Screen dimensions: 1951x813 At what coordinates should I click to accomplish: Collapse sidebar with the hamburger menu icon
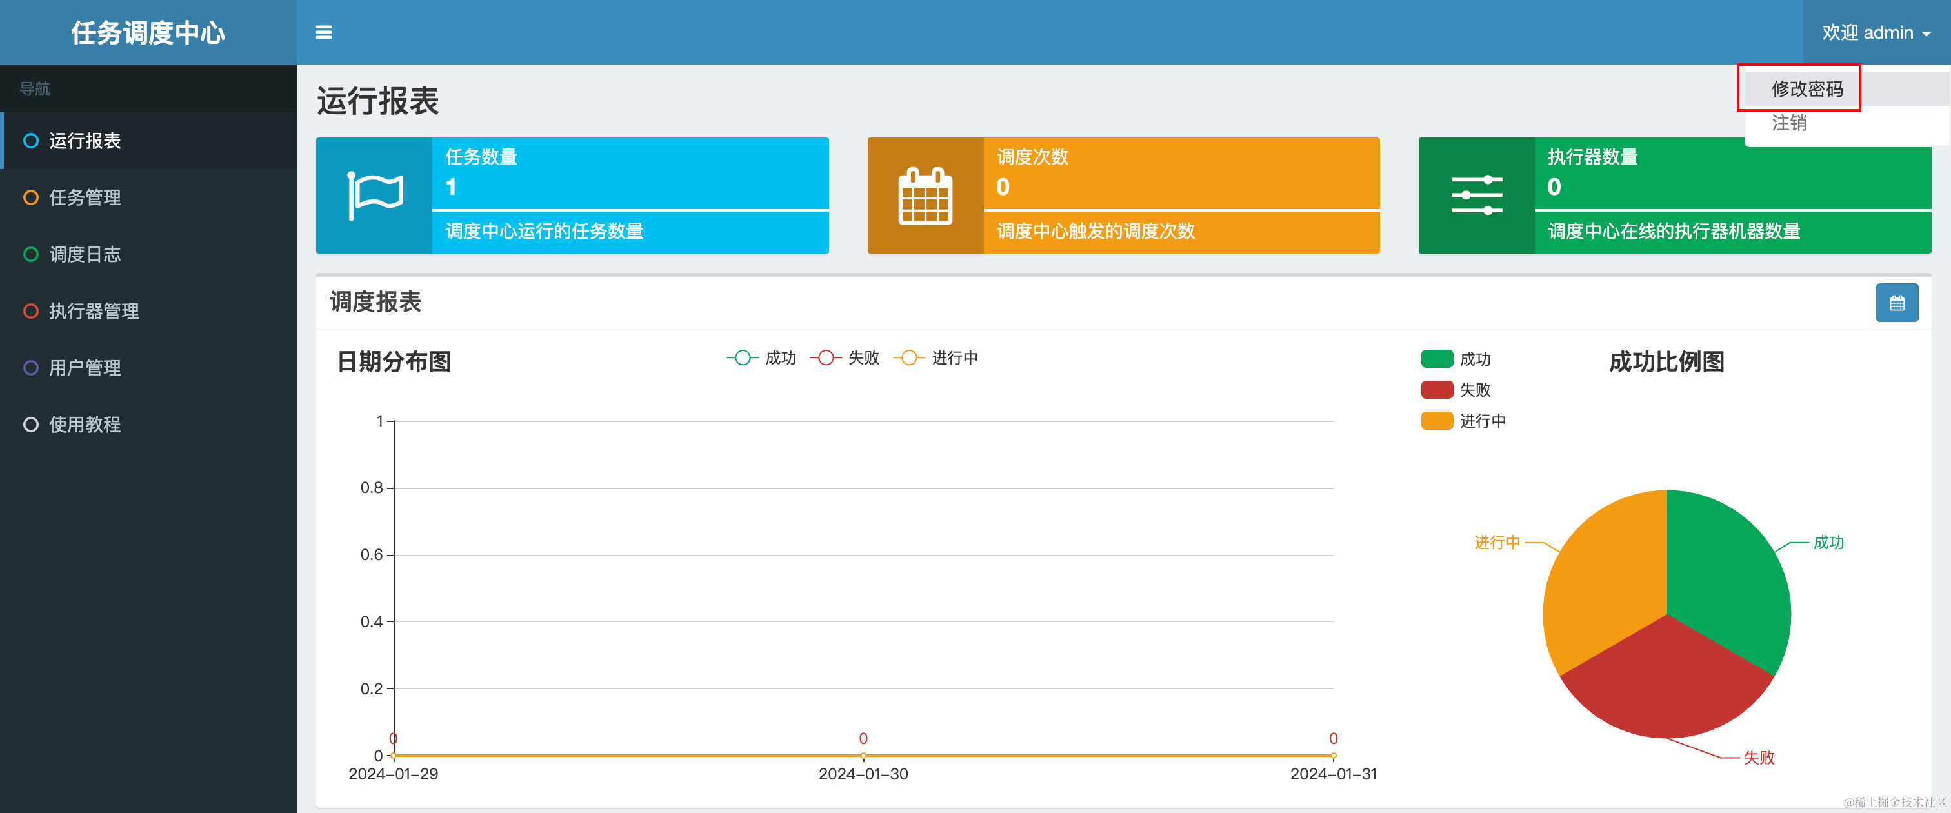[x=323, y=32]
